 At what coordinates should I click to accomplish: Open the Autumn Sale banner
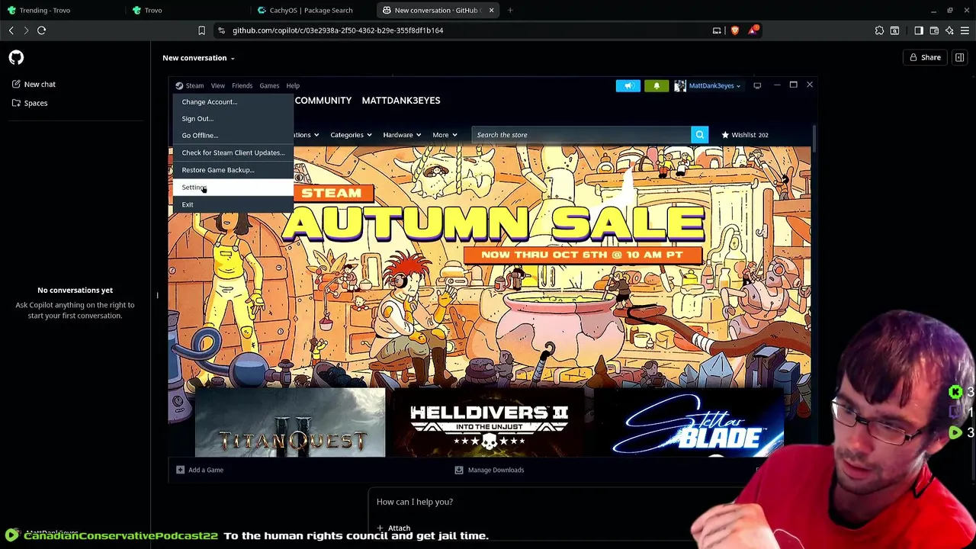(x=490, y=267)
